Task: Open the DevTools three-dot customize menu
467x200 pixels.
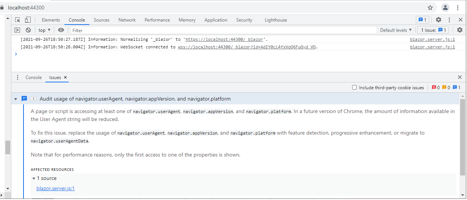Action: tap(450, 20)
